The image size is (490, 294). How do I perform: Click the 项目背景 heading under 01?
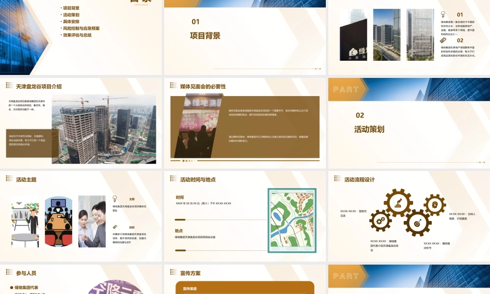point(205,36)
